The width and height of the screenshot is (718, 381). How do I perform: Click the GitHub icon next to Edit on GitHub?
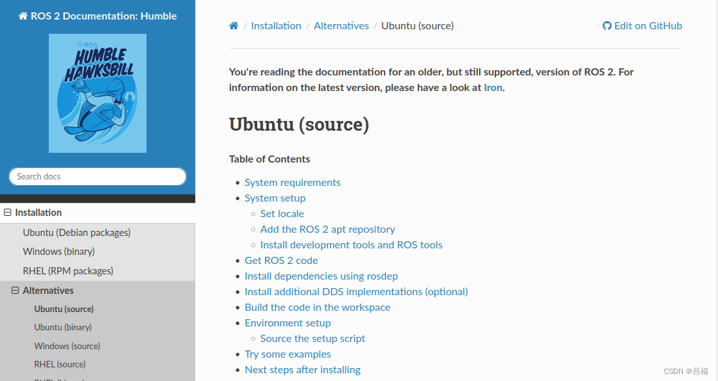click(x=607, y=25)
